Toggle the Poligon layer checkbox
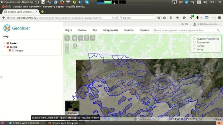The height and width of the screenshot is (125, 223). pos(10,50)
